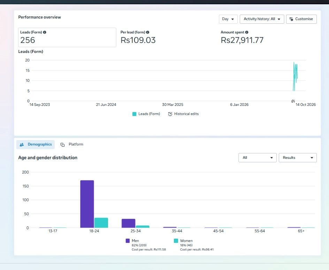Click the Age and gender distribution heading

pyautogui.click(x=48, y=158)
